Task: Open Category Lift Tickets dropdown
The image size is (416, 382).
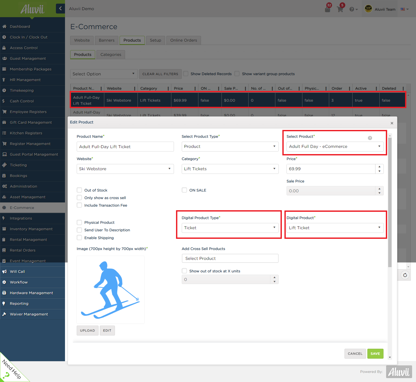Action: click(x=230, y=169)
